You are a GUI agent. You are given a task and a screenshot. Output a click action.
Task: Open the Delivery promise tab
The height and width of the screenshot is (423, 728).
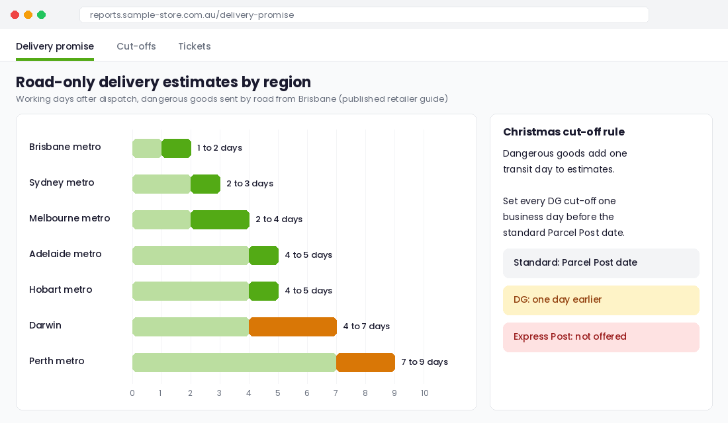(x=55, y=46)
